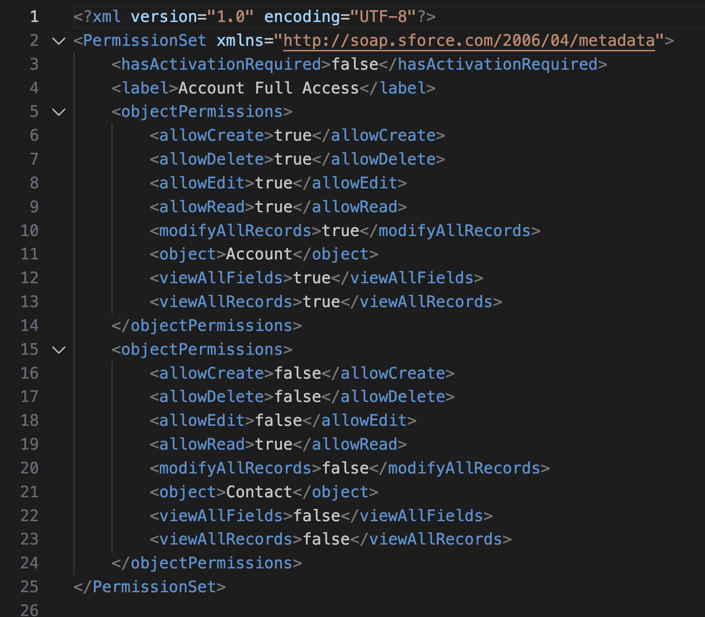Click the true value of allowRead on line 19

coord(274,444)
